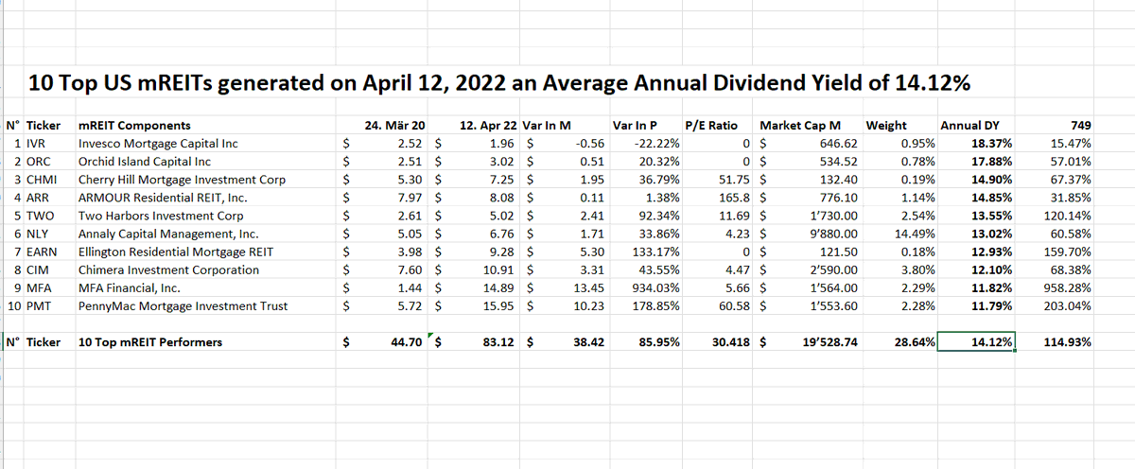Click the 'Annual DY' column header

[969, 125]
